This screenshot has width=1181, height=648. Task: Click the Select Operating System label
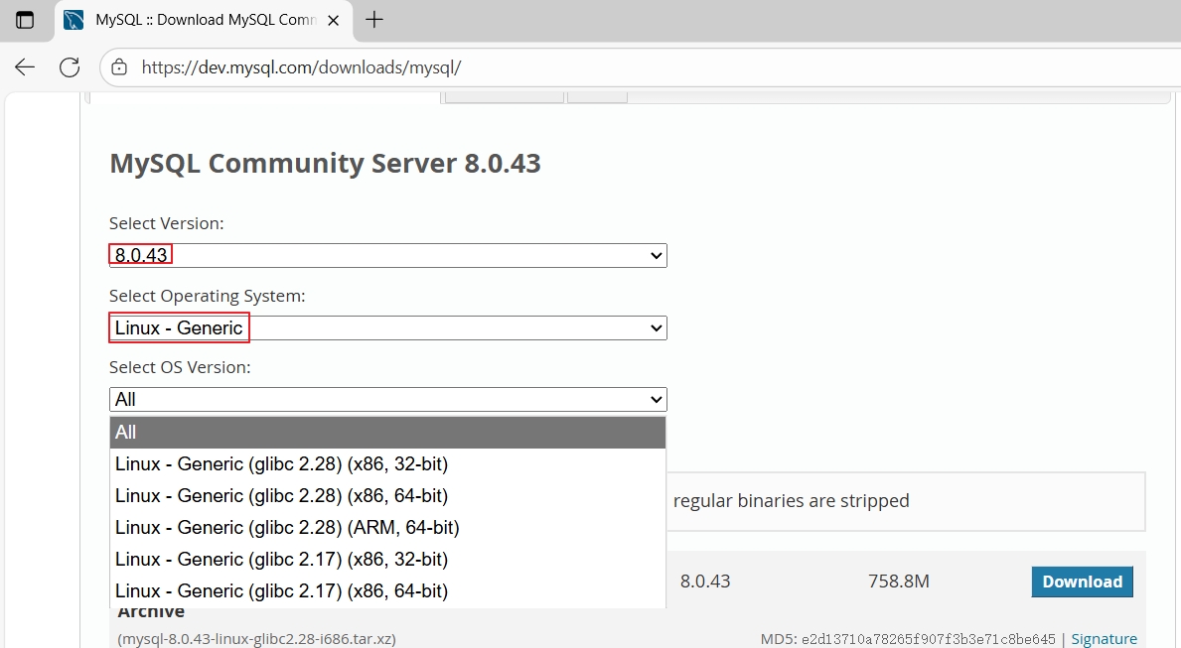click(208, 296)
